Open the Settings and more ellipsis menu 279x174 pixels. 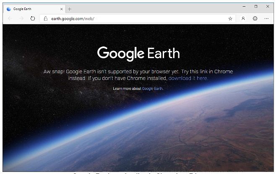click(x=266, y=18)
